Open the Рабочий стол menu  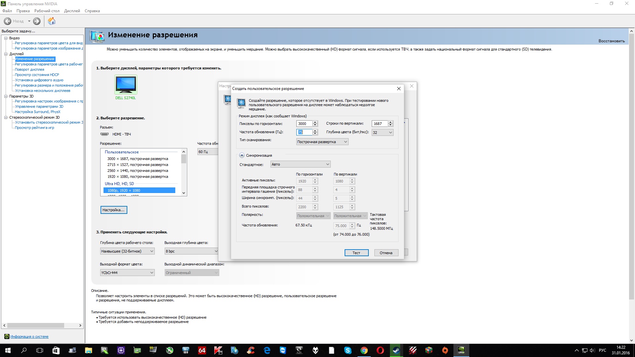pos(47,11)
